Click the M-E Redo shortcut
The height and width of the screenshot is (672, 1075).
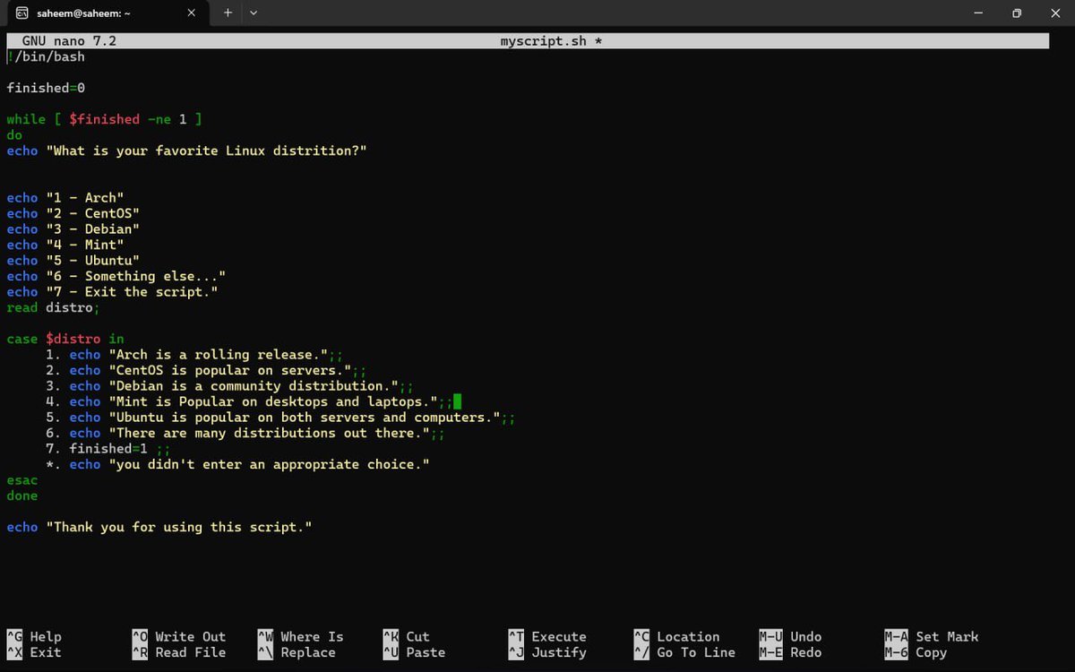click(x=790, y=652)
